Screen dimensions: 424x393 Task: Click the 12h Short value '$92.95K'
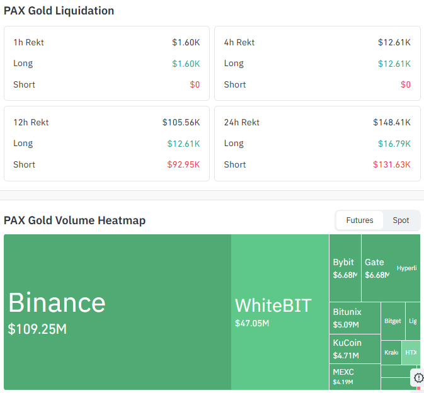(x=183, y=164)
